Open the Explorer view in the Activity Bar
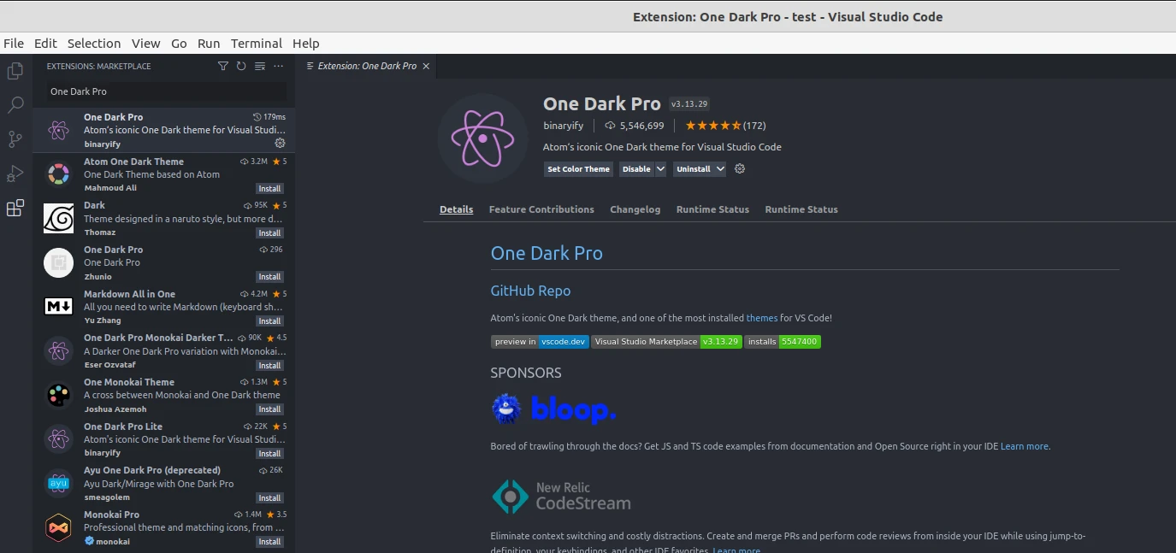Image resolution: width=1176 pixels, height=553 pixels. click(x=15, y=71)
